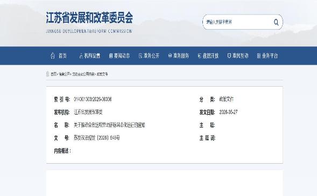This screenshot has height=196, width=317.
Task: Click the JIANGSU DEVELOPMENT&REFORM COMMISSION subtitle
Action: (89, 31)
